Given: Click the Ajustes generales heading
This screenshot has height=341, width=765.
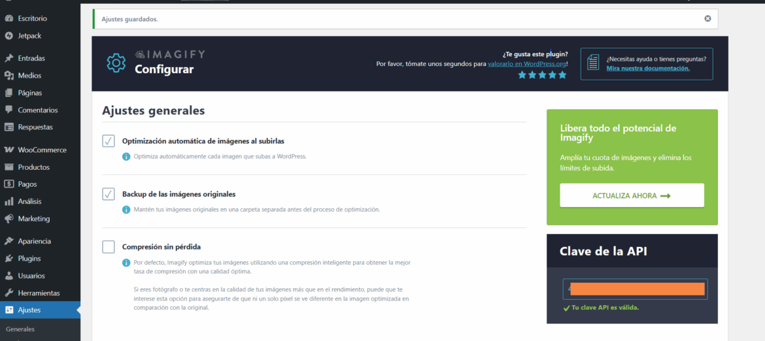Looking at the screenshot, I should [153, 110].
